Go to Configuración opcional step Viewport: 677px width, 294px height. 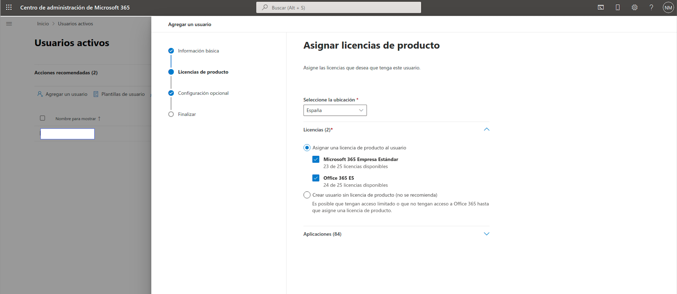pyautogui.click(x=203, y=93)
